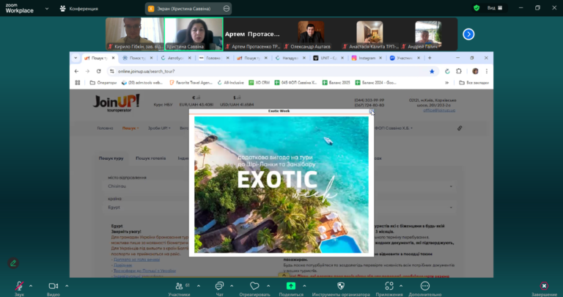Image resolution: width=563 pixels, height=297 pixels.
Task: Click the Доплата за тяжу вечері link
Action: (x=136, y=260)
